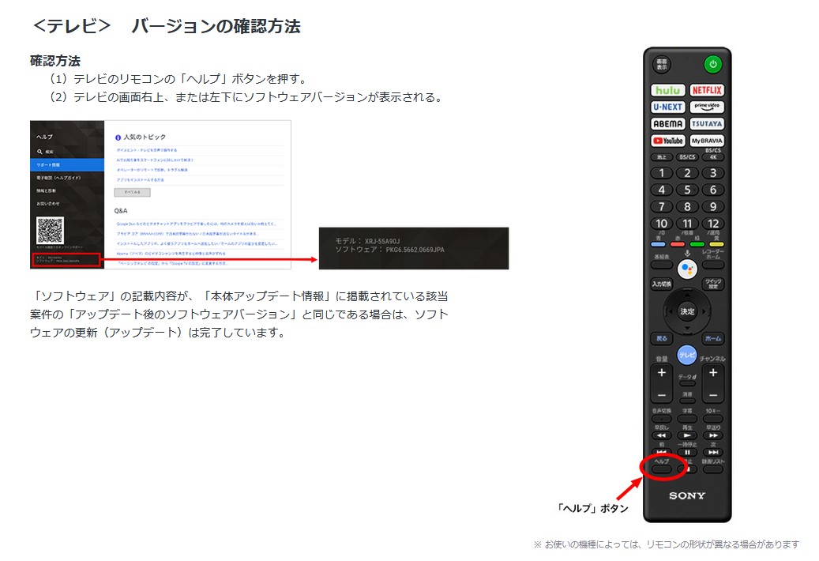Image resolution: width=819 pixels, height=561 pixels.
Task: Click number 1 on the remote
Action: 661,173
